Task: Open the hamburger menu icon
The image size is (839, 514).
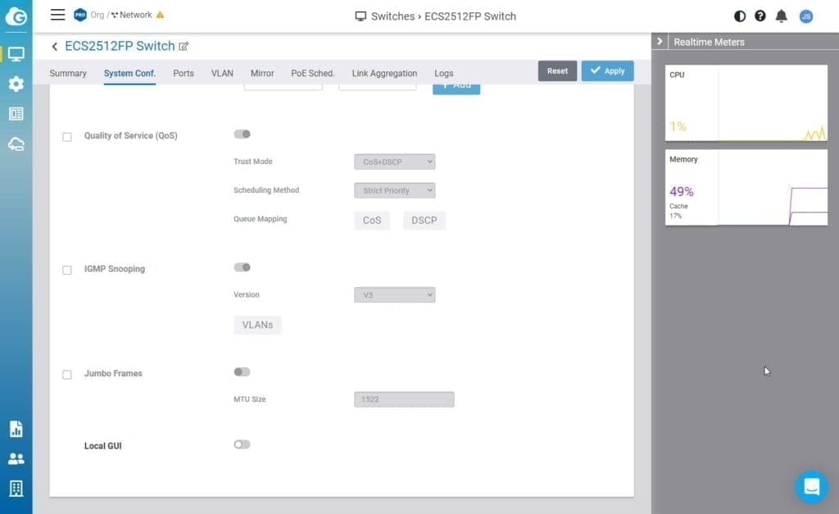Action: click(x=57, y=15)
